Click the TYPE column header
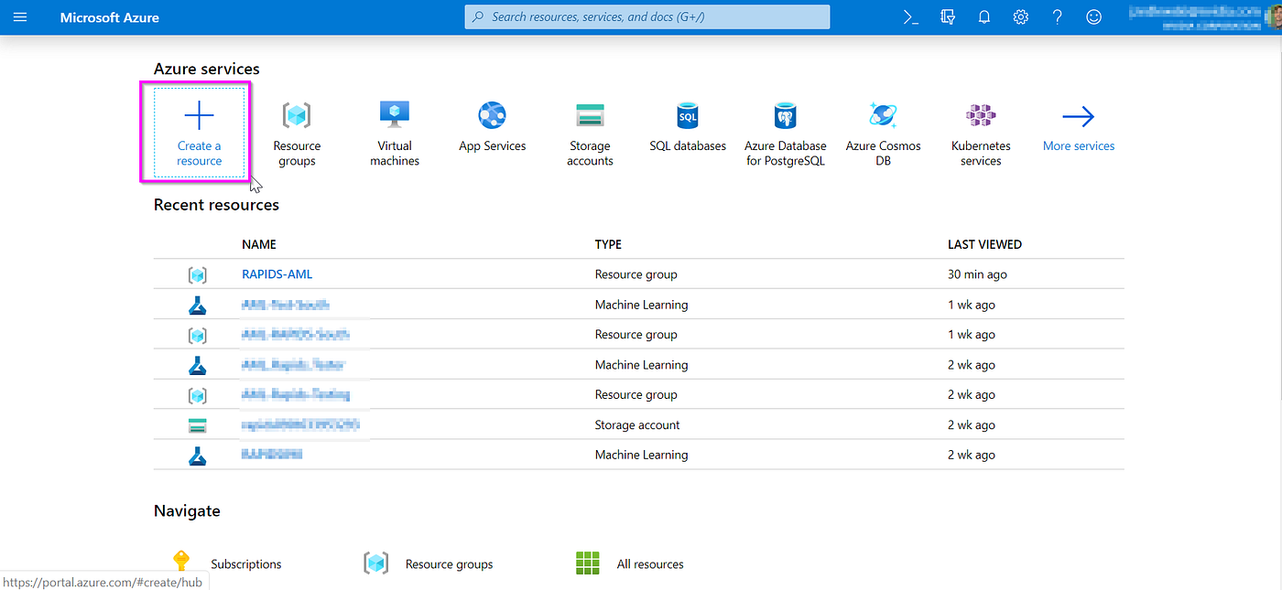The height and width of the screenshot is (590, 1282). 608,244
